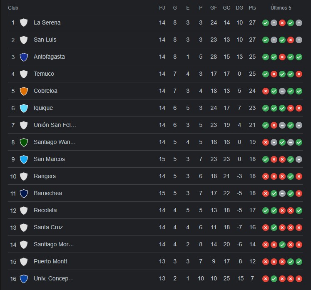
Task: Click the La Serena white shield crest
Action: point(24,22)
